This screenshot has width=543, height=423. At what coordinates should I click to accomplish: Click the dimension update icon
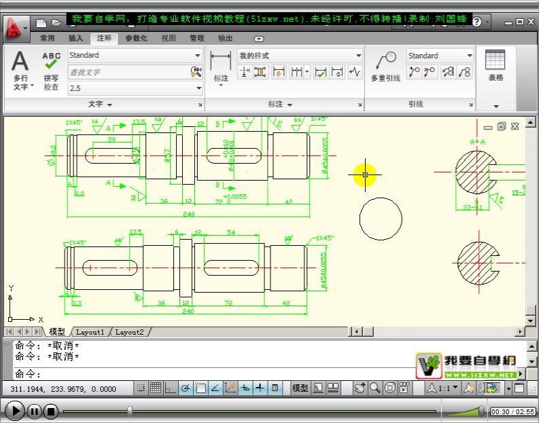(337, 72)
